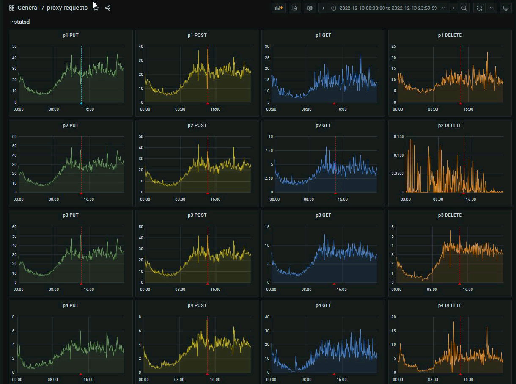Open the p4 DELETE panel title menu
The image size is (516, 384).
[450, 305]
